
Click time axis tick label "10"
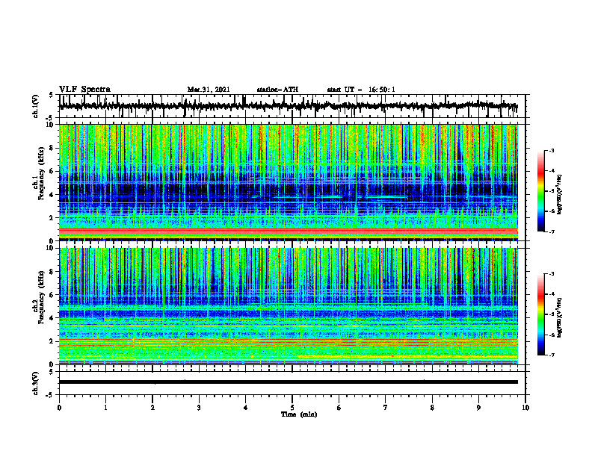coord(525,408)
